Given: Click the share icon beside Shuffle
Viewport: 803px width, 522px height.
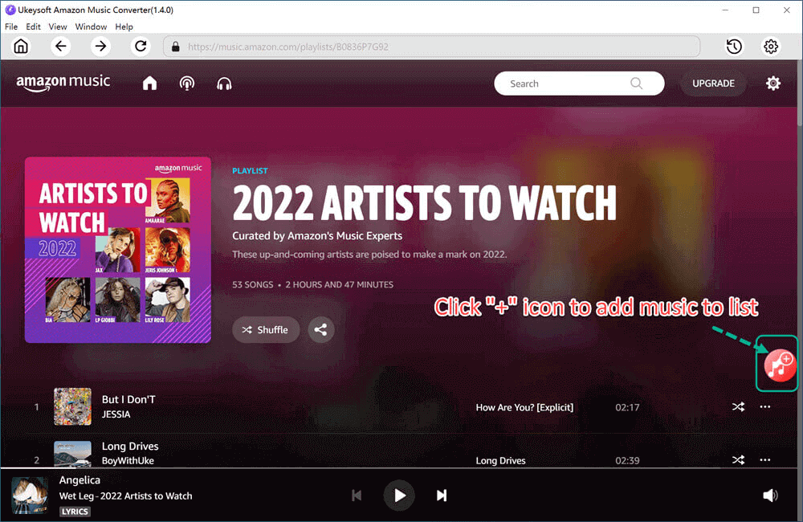Looking at the screenshot, I should [x=321, y=329].
